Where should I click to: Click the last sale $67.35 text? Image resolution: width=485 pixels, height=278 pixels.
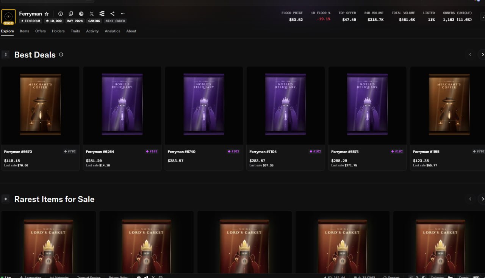(261, 165)
